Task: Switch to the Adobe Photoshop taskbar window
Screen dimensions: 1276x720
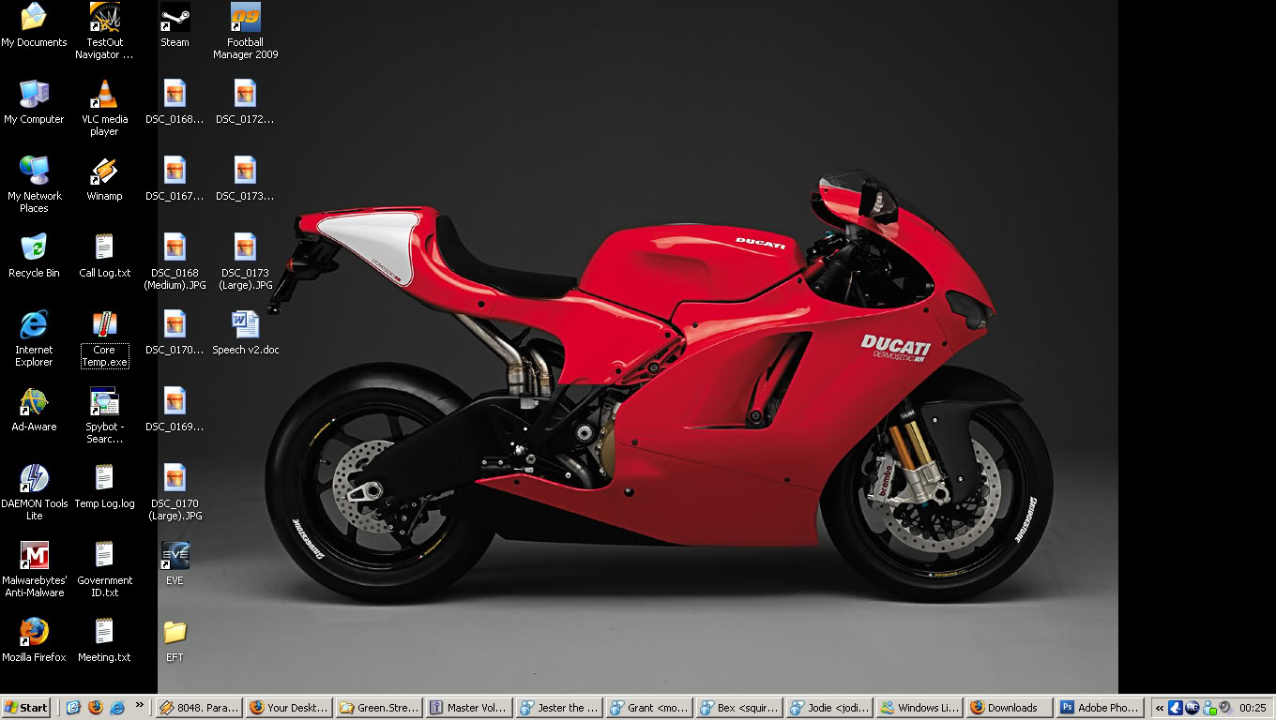Action: coord(1100,707)
